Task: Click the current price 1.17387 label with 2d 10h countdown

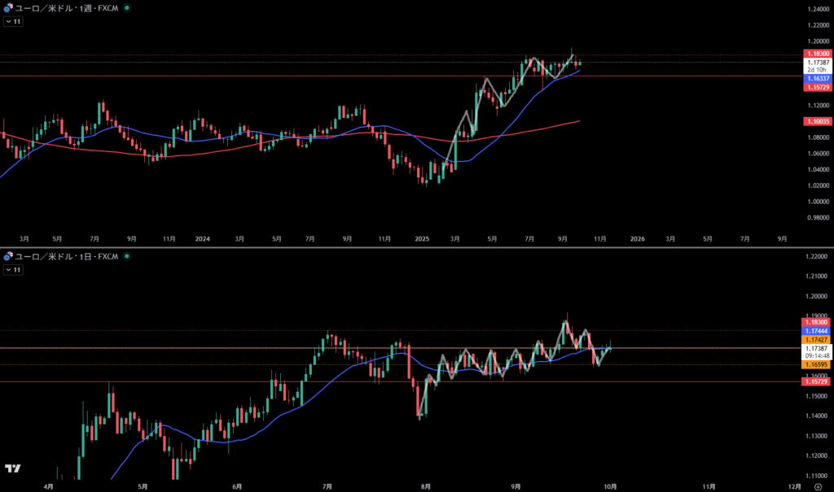Action: pos(817,65)
